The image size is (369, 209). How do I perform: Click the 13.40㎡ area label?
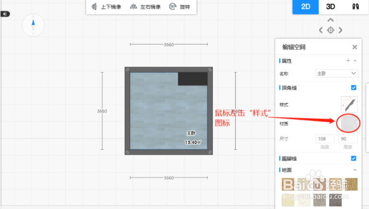point(193,143)
